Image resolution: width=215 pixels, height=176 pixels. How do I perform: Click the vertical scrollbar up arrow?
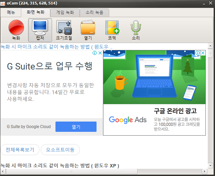point(210,46)
